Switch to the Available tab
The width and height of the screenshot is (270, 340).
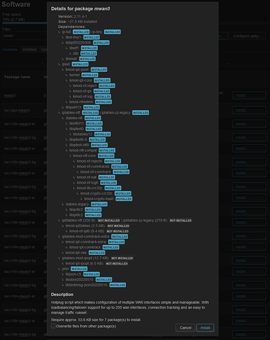(10, 50)
